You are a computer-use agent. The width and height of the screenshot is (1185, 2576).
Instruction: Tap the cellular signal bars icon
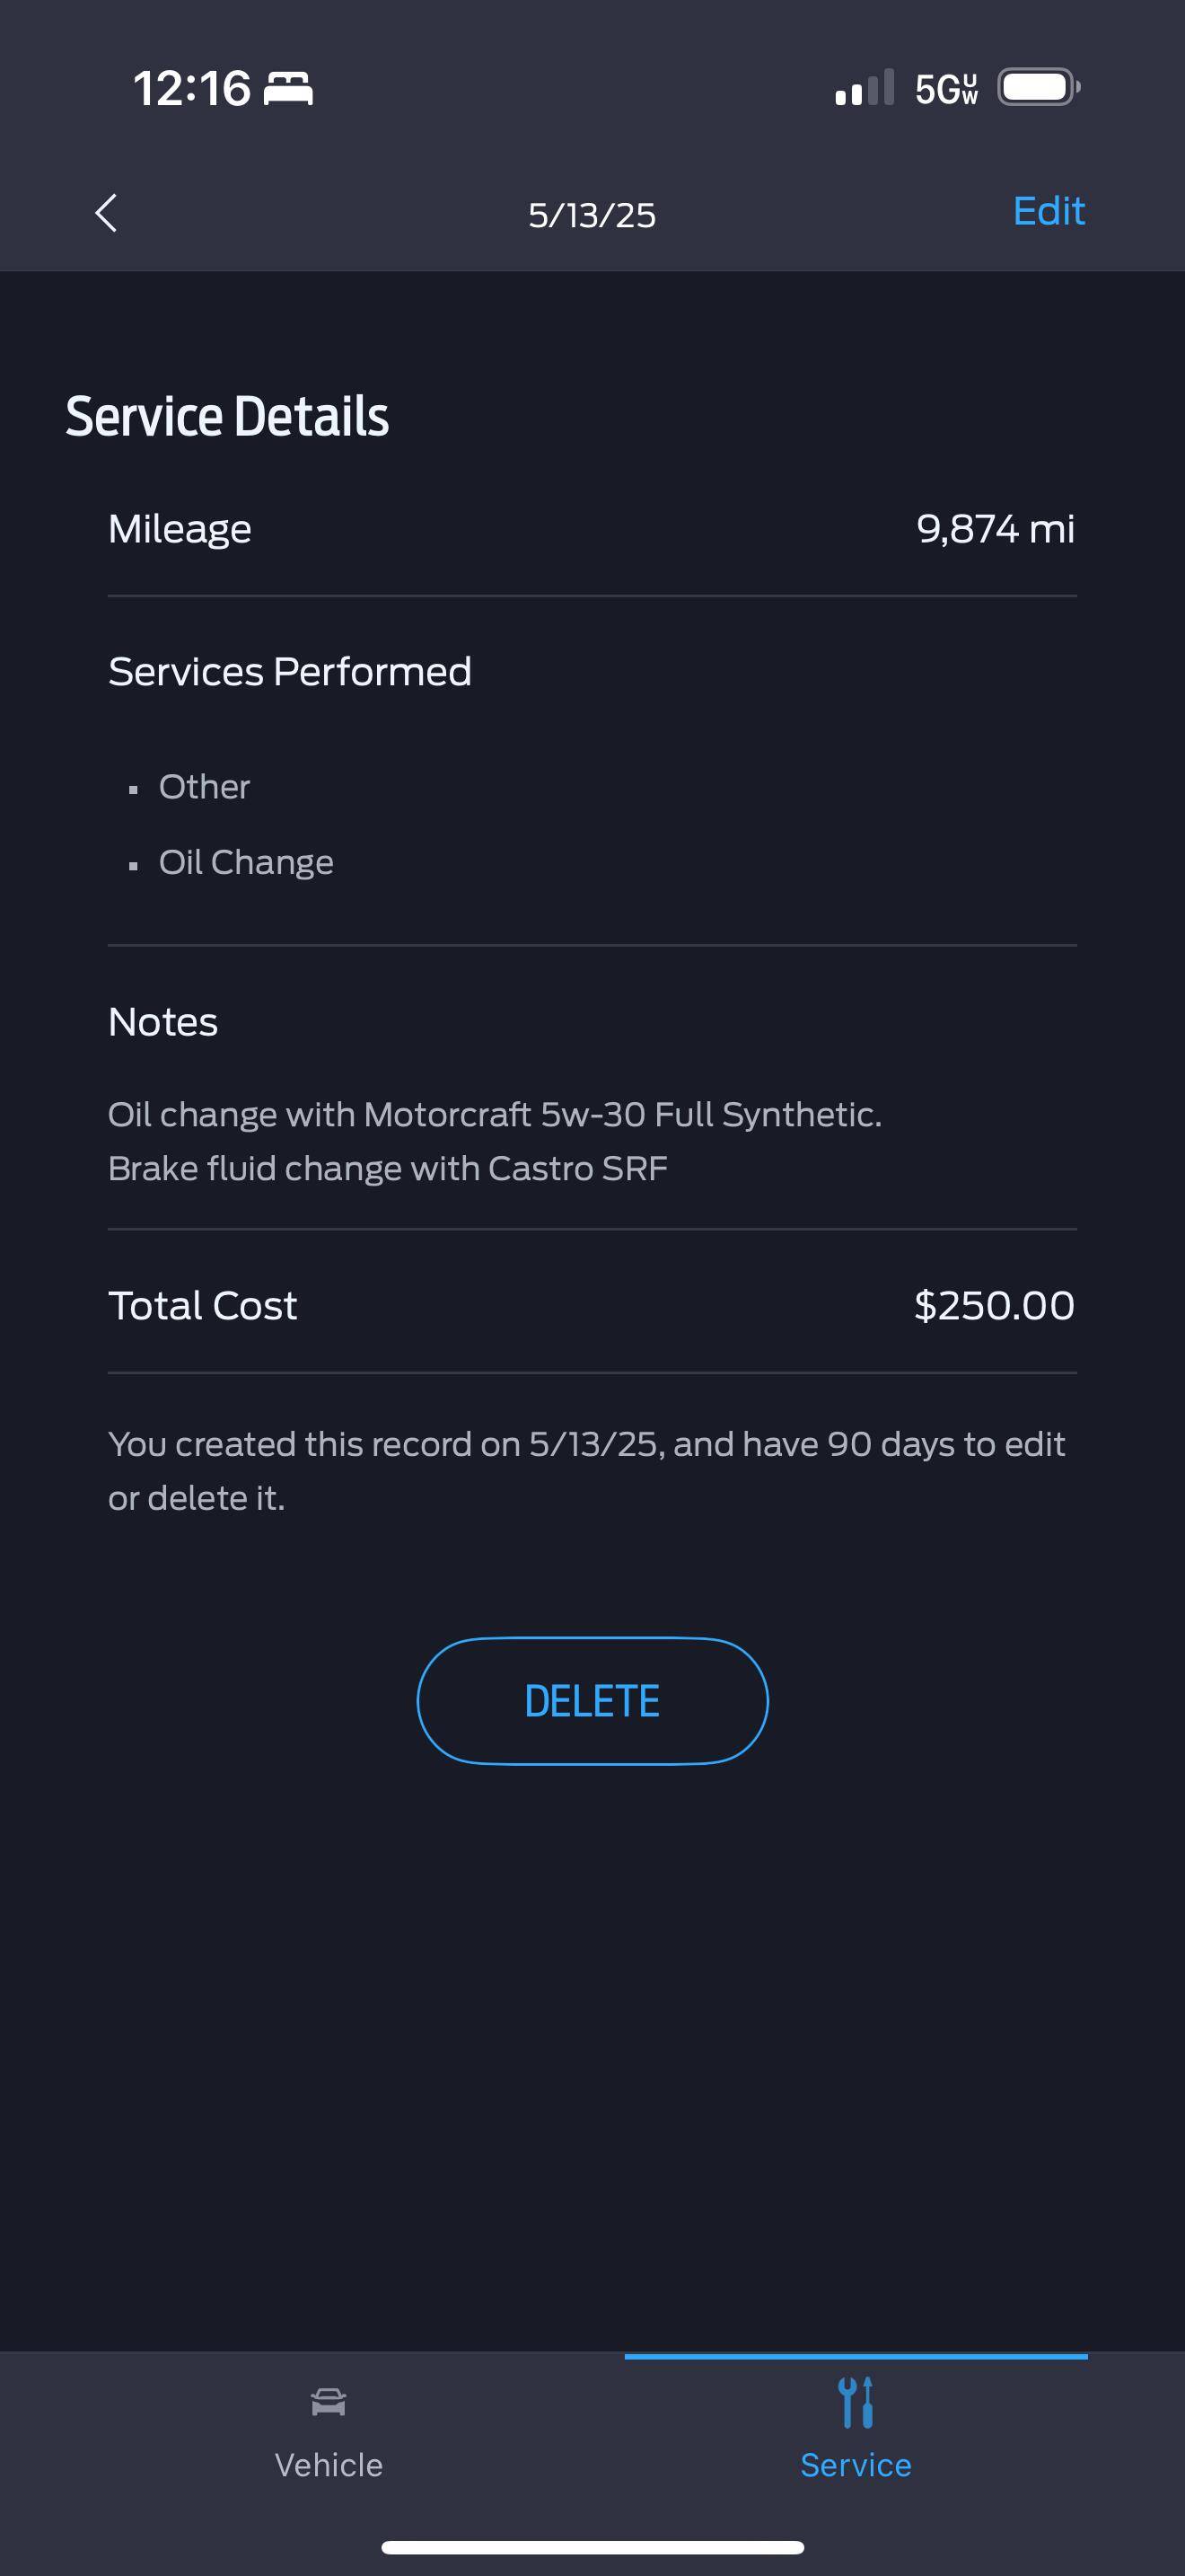865,88
